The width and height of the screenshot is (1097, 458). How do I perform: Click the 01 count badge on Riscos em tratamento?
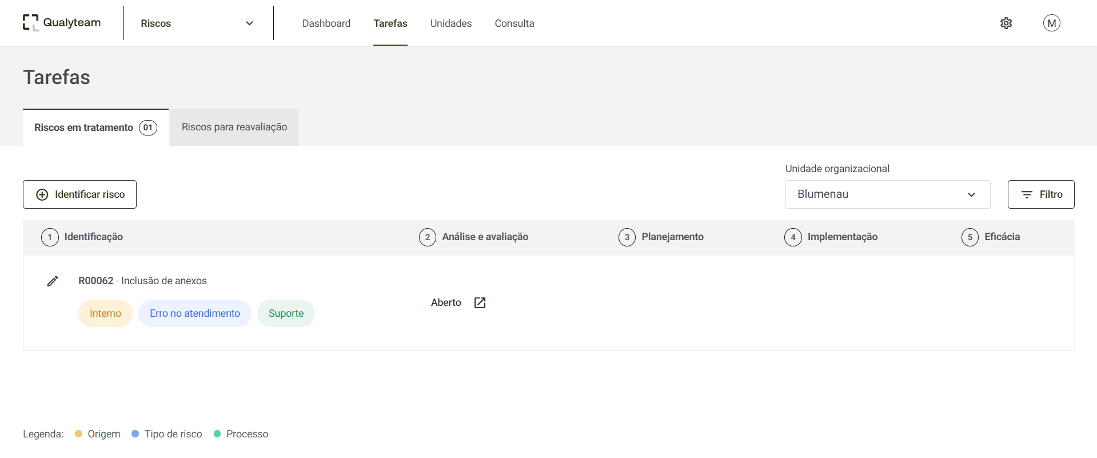pos(148,128)
